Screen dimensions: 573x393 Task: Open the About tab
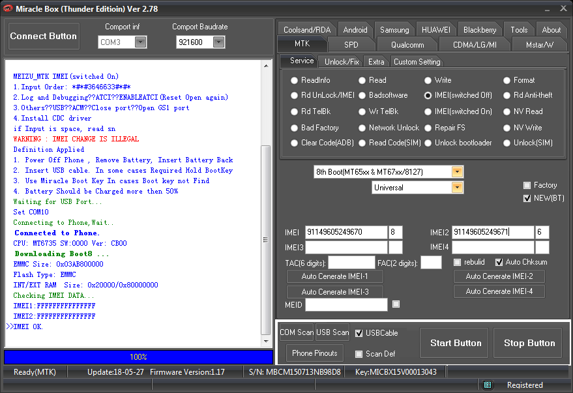pos(551,29)
